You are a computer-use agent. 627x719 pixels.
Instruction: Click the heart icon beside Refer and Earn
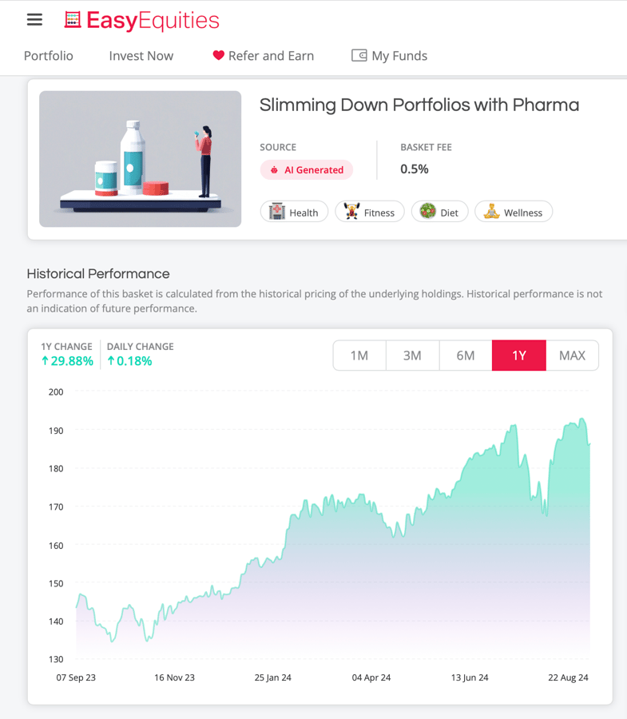pyautogui.click(x=218, y=56)
